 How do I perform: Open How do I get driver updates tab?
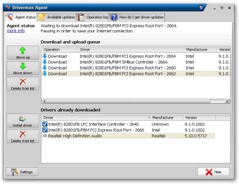click(x=137, y=17)
